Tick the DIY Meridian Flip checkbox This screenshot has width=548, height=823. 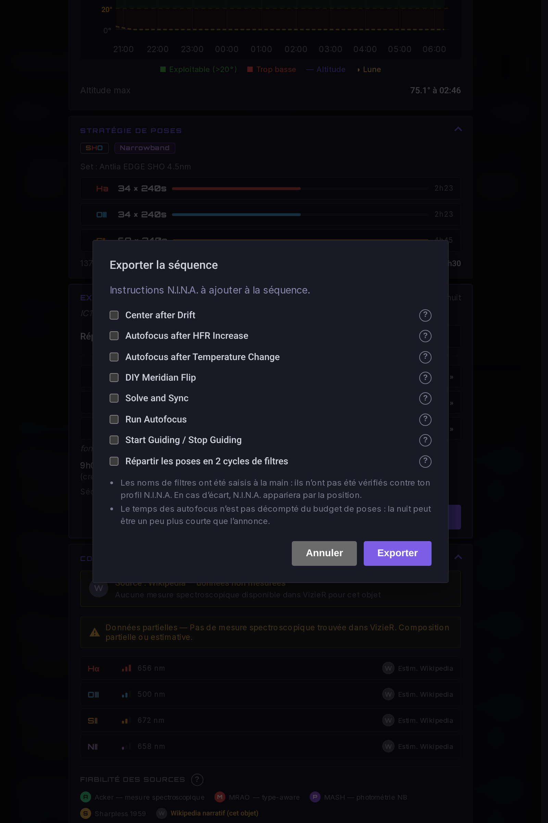[114, 378]
